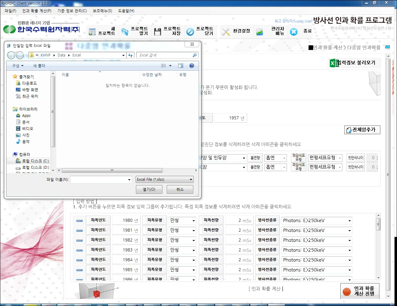Open 편평세포유형 dropdown in second cancer row
Screen dimensions: 397x306
coord(325,167)
